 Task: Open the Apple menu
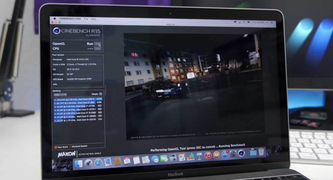55,18
